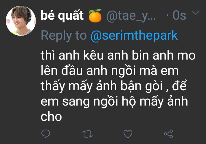Viewport: 206px width, 144px height.
Task: Click the gray Reply to label
Action: (x=64, y=36)
